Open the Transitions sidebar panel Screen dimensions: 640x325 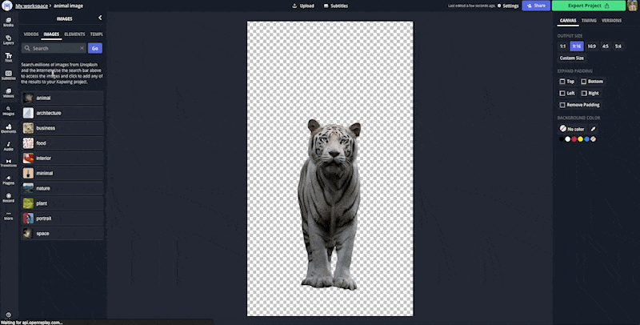pyautogui.click(x=8, y=162)
